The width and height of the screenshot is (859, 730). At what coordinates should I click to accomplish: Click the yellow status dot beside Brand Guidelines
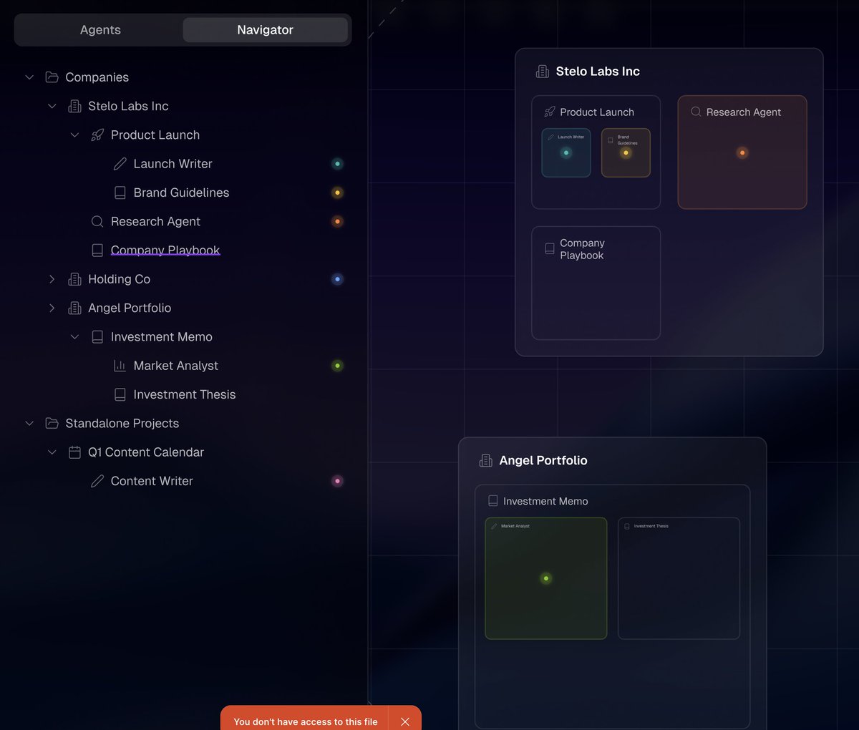(x=337, y=193)
